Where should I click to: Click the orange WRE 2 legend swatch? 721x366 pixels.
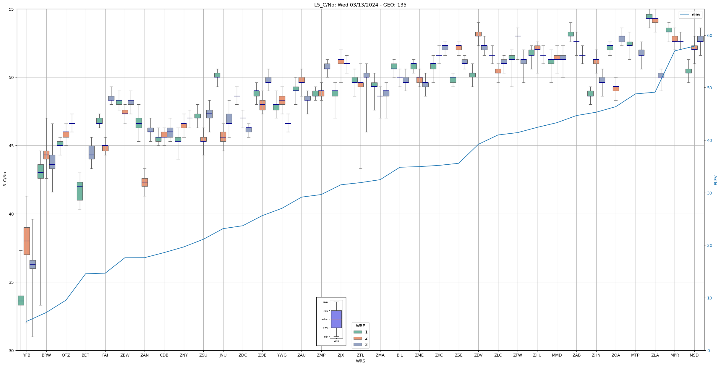358,338
